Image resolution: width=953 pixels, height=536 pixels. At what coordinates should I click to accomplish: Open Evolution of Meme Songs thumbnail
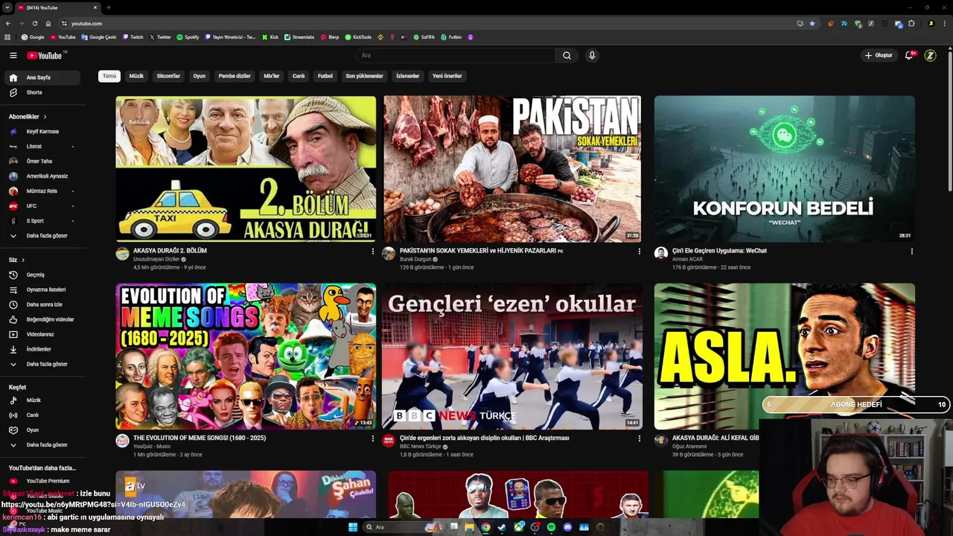point(246,356)
